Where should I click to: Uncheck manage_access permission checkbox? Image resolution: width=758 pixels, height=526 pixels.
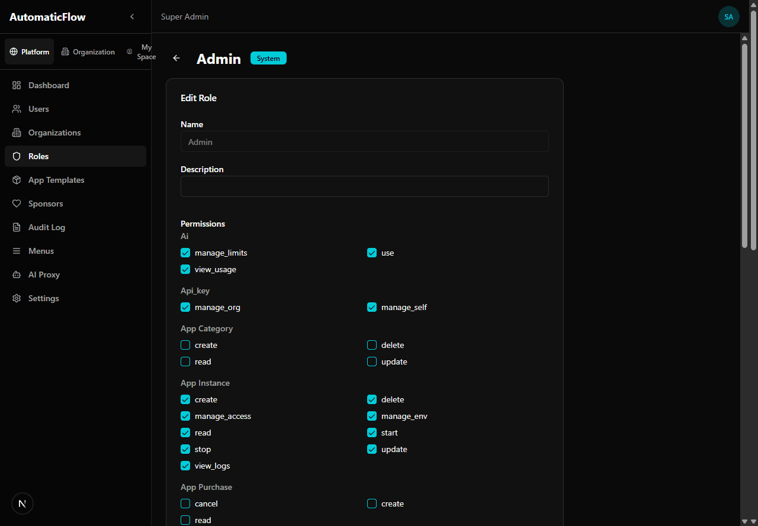point(185,416)
